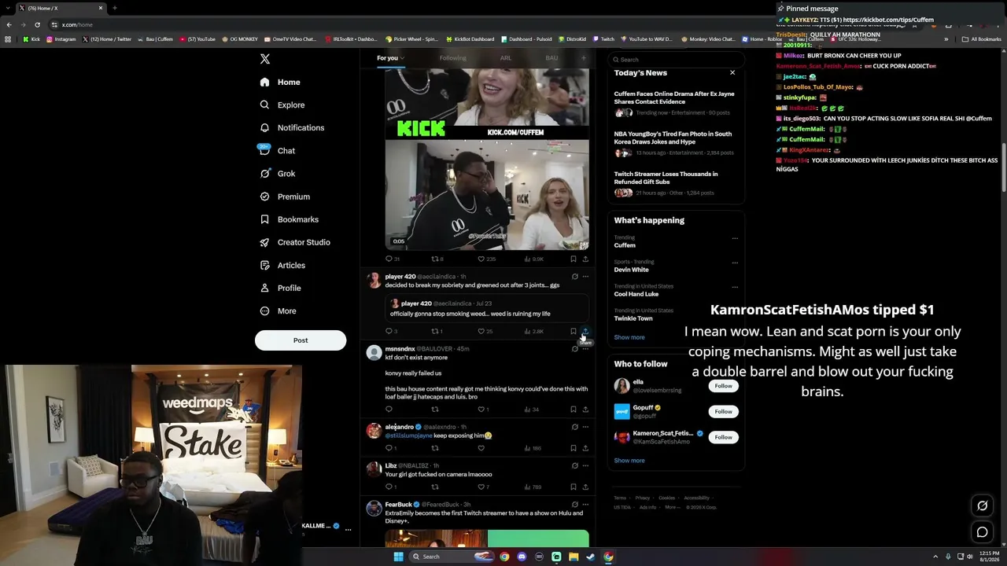Open more options on msnsndnx post
Viewport: 1007px width, 566px height.
[x=585, y=349]
